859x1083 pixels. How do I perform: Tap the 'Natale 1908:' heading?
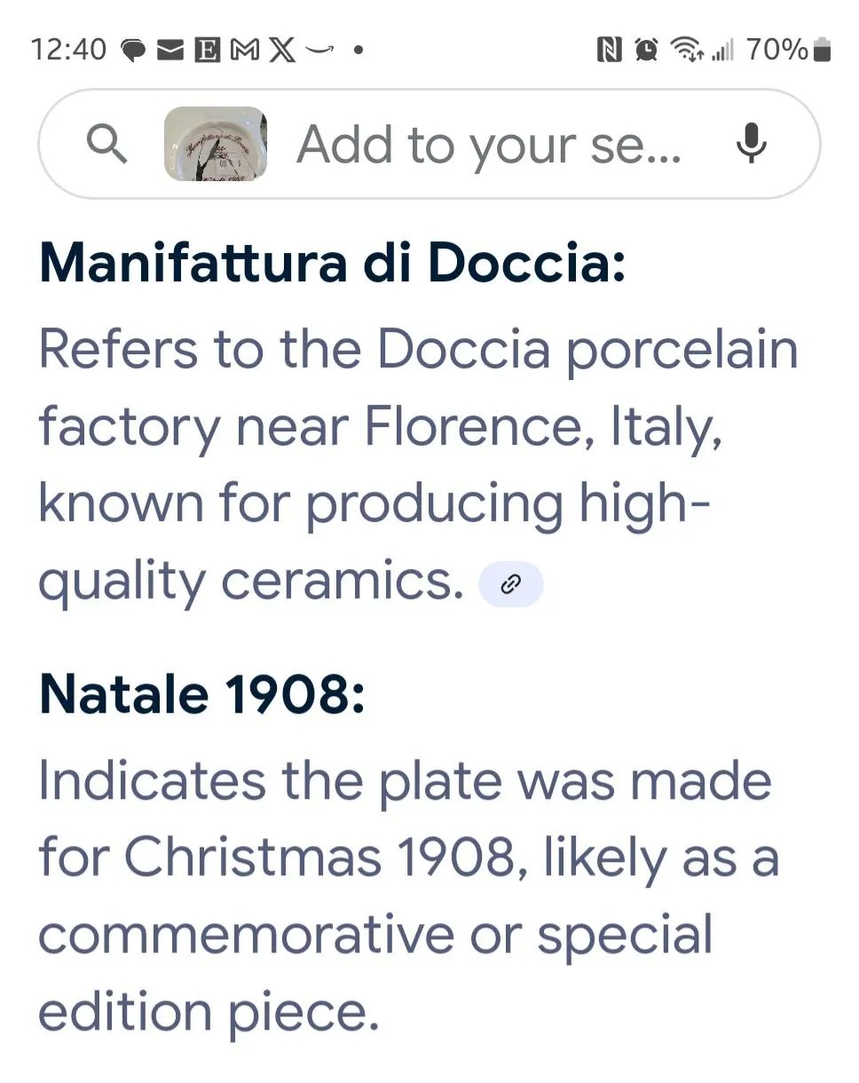(x=202, y=693)
